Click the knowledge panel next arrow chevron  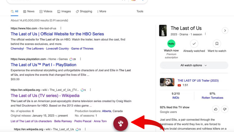[x=225, y=31]
